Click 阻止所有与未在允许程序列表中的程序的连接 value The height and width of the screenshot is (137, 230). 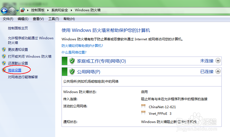(x=174, y=99)
